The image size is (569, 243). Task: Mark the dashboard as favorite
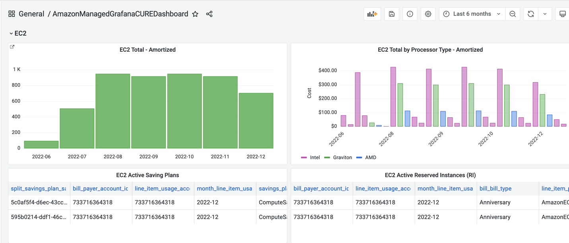click(195, 14)
